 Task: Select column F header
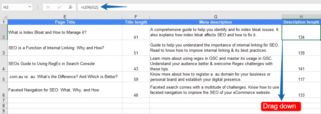coord(136,17)
